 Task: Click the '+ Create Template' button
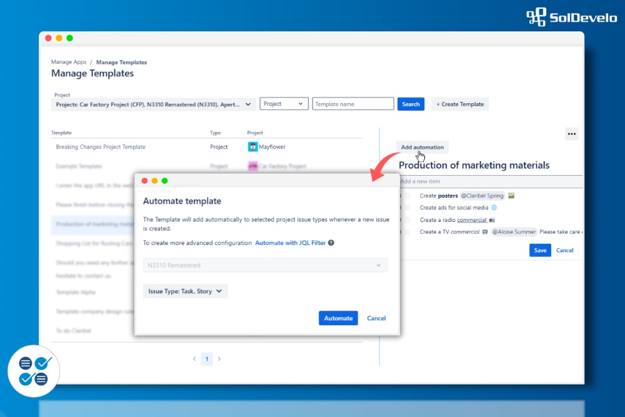point(459,104)
